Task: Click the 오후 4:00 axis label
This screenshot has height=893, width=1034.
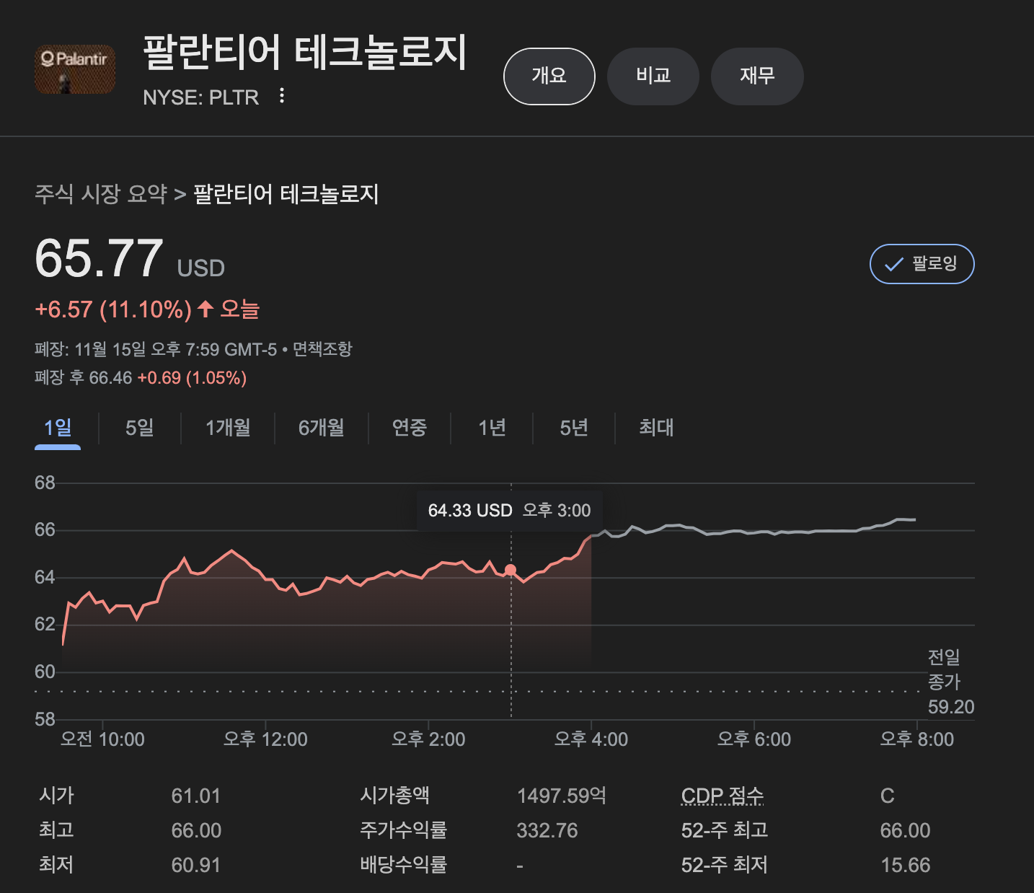Action: point(591,739)
